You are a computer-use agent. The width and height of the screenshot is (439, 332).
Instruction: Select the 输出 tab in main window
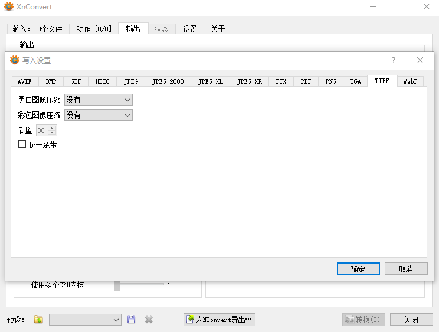133,28
